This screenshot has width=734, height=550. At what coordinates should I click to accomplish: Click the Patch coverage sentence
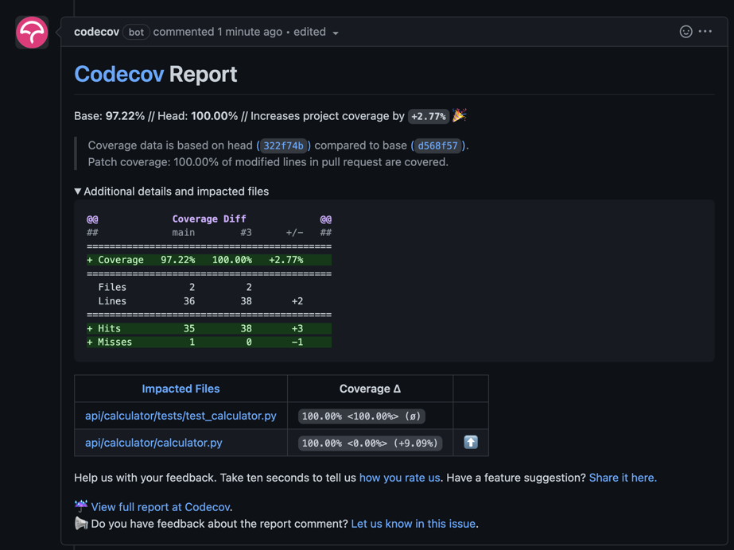coord(268,162)
